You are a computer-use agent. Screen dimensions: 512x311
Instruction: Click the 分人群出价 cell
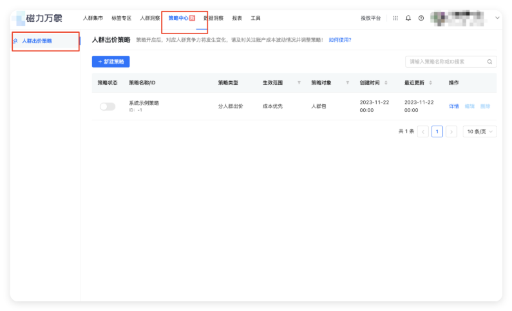pyautogui.click(x=231, y=106)
